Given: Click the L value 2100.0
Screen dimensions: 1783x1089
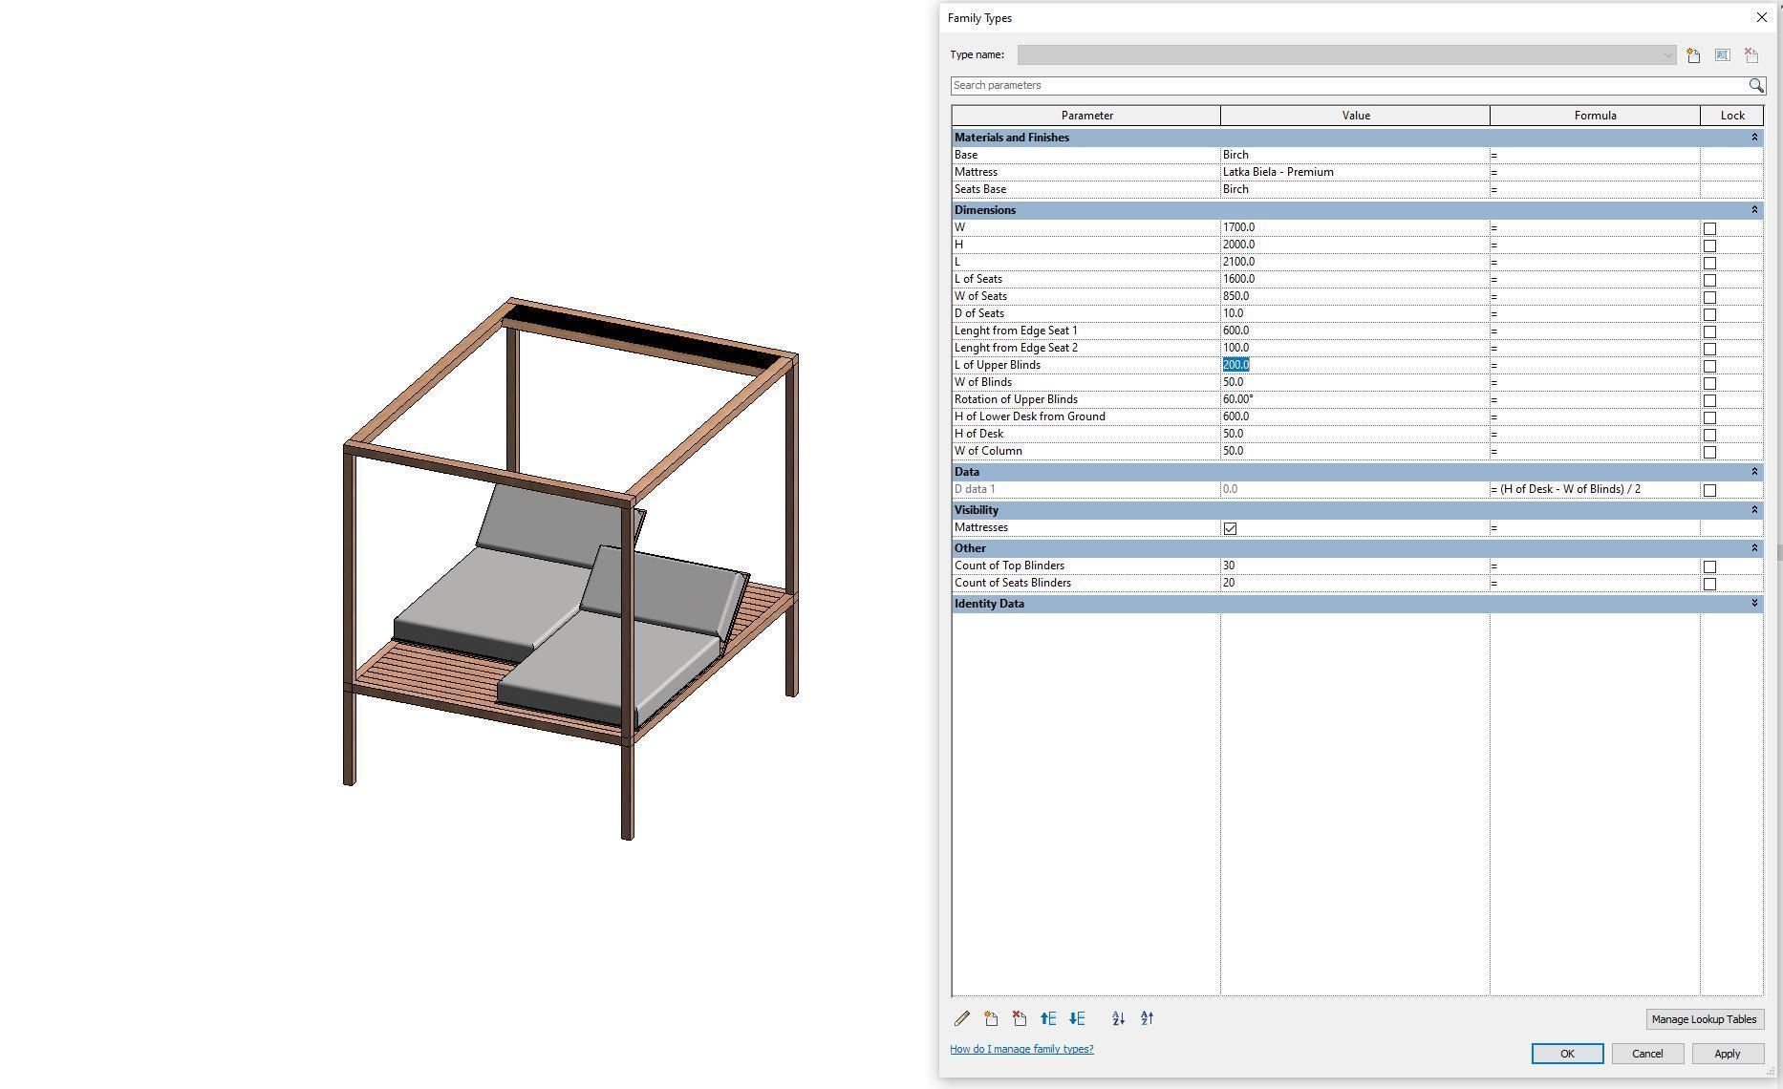Looking at the screenshot, I should pyautogui.click(x=1355, y=262).
